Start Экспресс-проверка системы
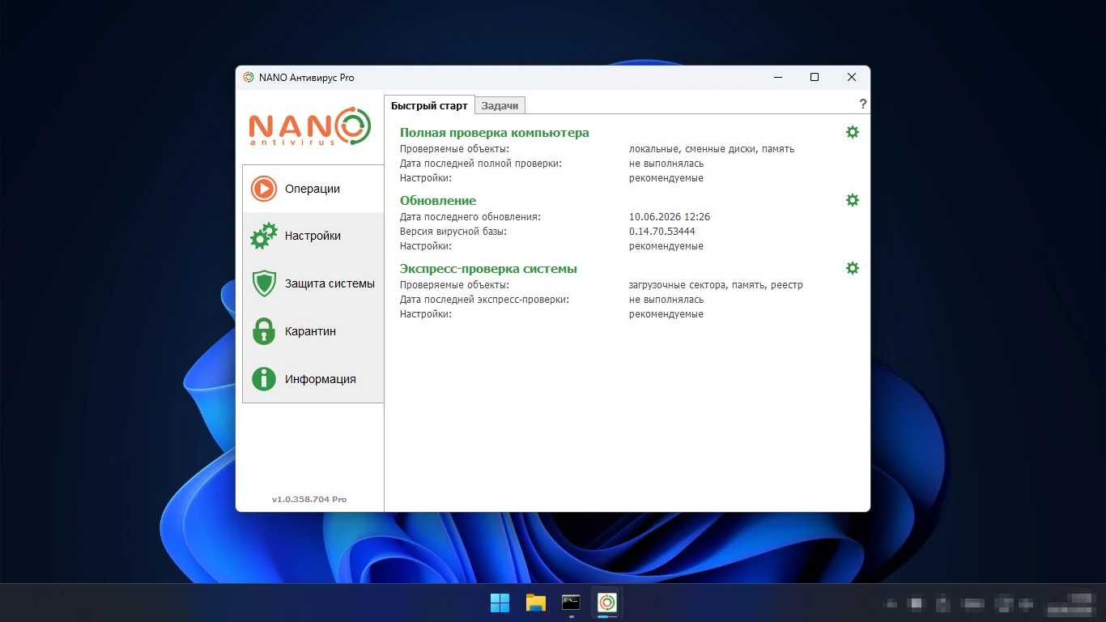The height and width of the screenshot is (622, 1106). pyautogui.click(x=488, y=269)
